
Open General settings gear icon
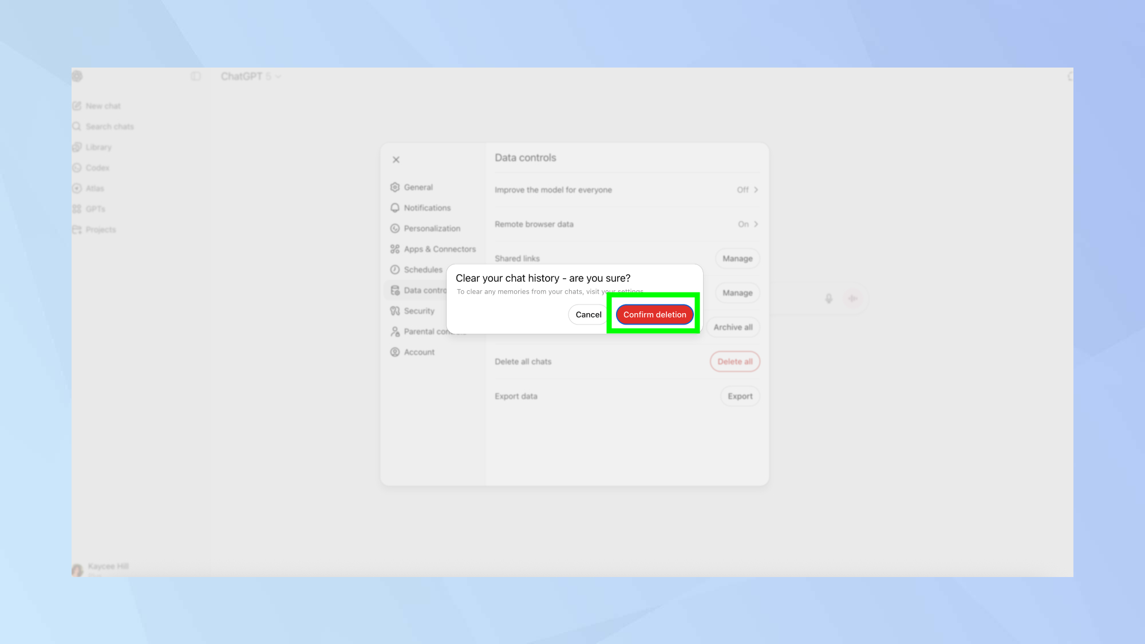394,187
